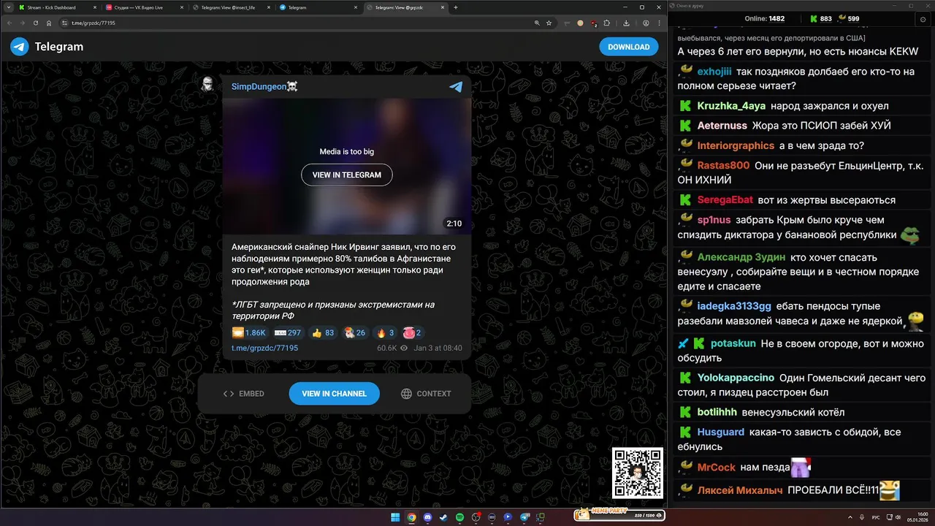Click VIEW IN TELEGRAM on the media
Viewport: 935px width, 526px height.
point(347,175)
